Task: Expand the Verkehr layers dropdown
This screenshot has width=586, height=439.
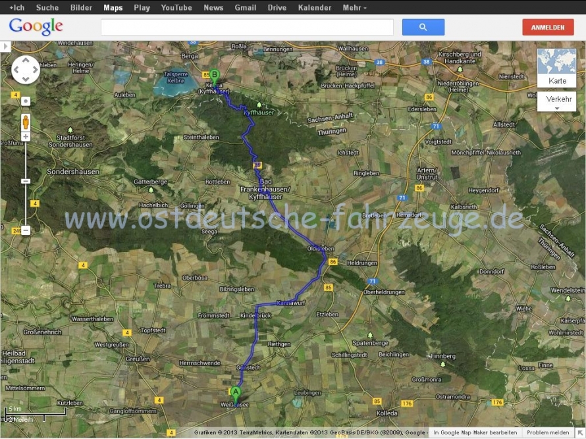Action: [x=556, y=101]
